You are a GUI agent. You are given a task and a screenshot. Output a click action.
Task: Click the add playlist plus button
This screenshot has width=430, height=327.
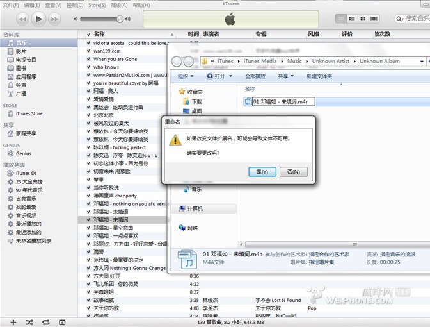[x=13, y=323]
